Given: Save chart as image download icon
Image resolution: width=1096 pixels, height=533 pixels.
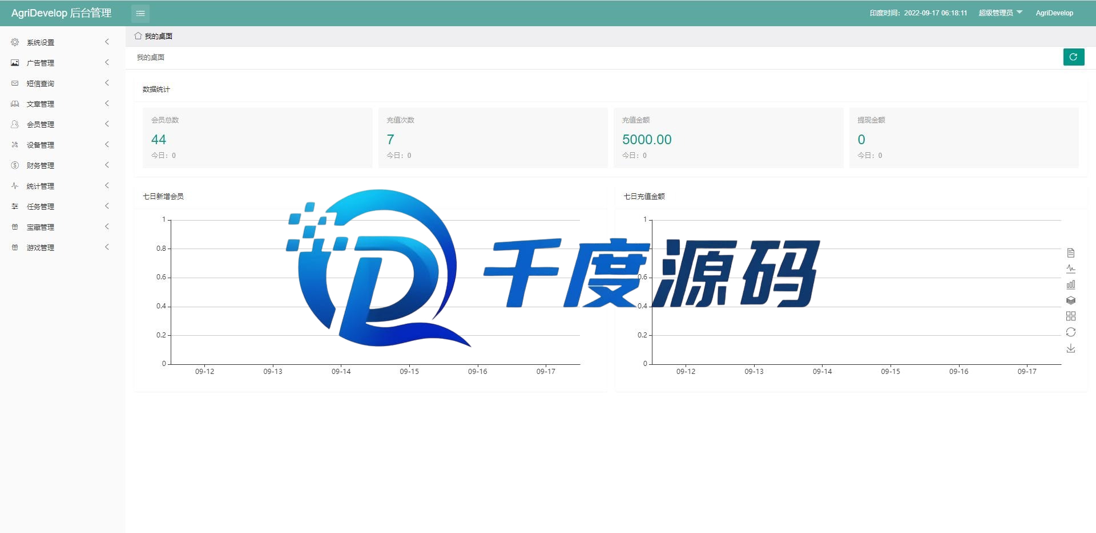Looking at the screenshot, I should tap(1071, 348).
